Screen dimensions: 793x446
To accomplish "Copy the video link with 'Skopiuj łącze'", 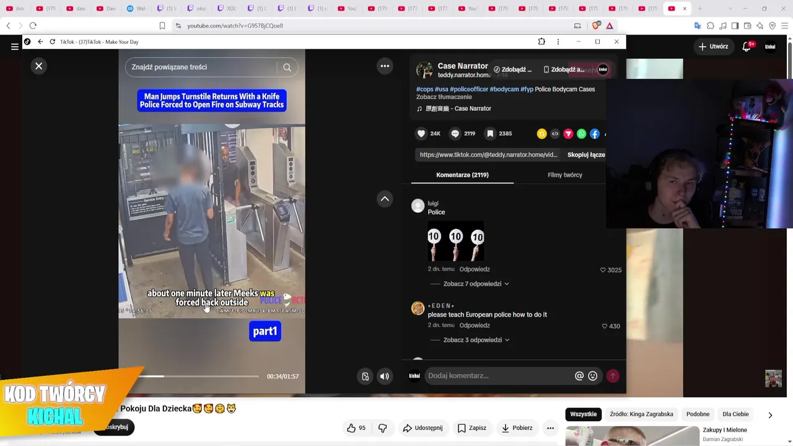I will click(586, 155).
